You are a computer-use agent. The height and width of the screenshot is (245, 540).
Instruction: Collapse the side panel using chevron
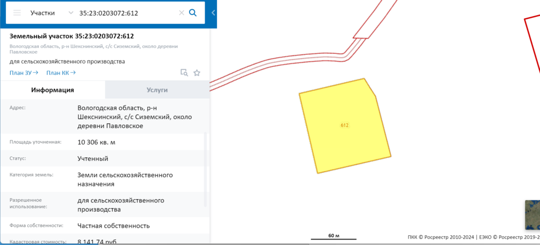click(213, 12)
